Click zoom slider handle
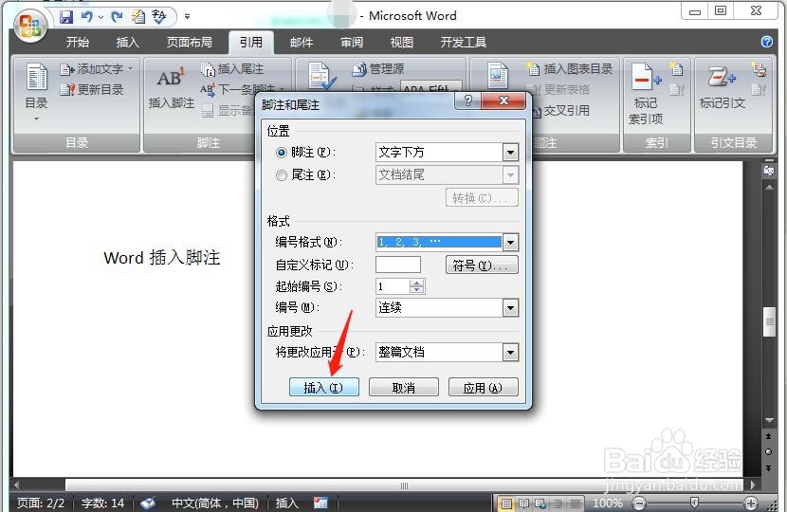The height and width of the screenshot is (512, 787). [694, 503]
